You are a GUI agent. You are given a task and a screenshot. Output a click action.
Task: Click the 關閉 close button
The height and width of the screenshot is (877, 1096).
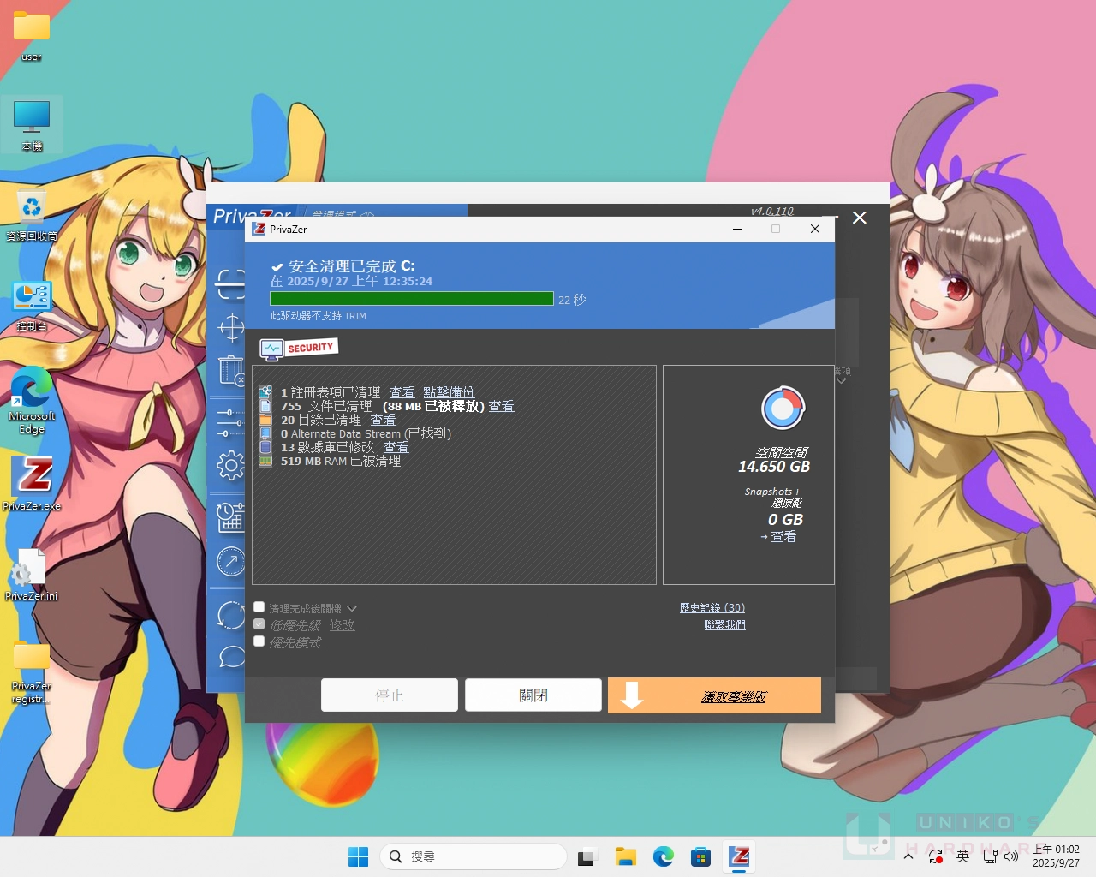click(x=533, y=695)
